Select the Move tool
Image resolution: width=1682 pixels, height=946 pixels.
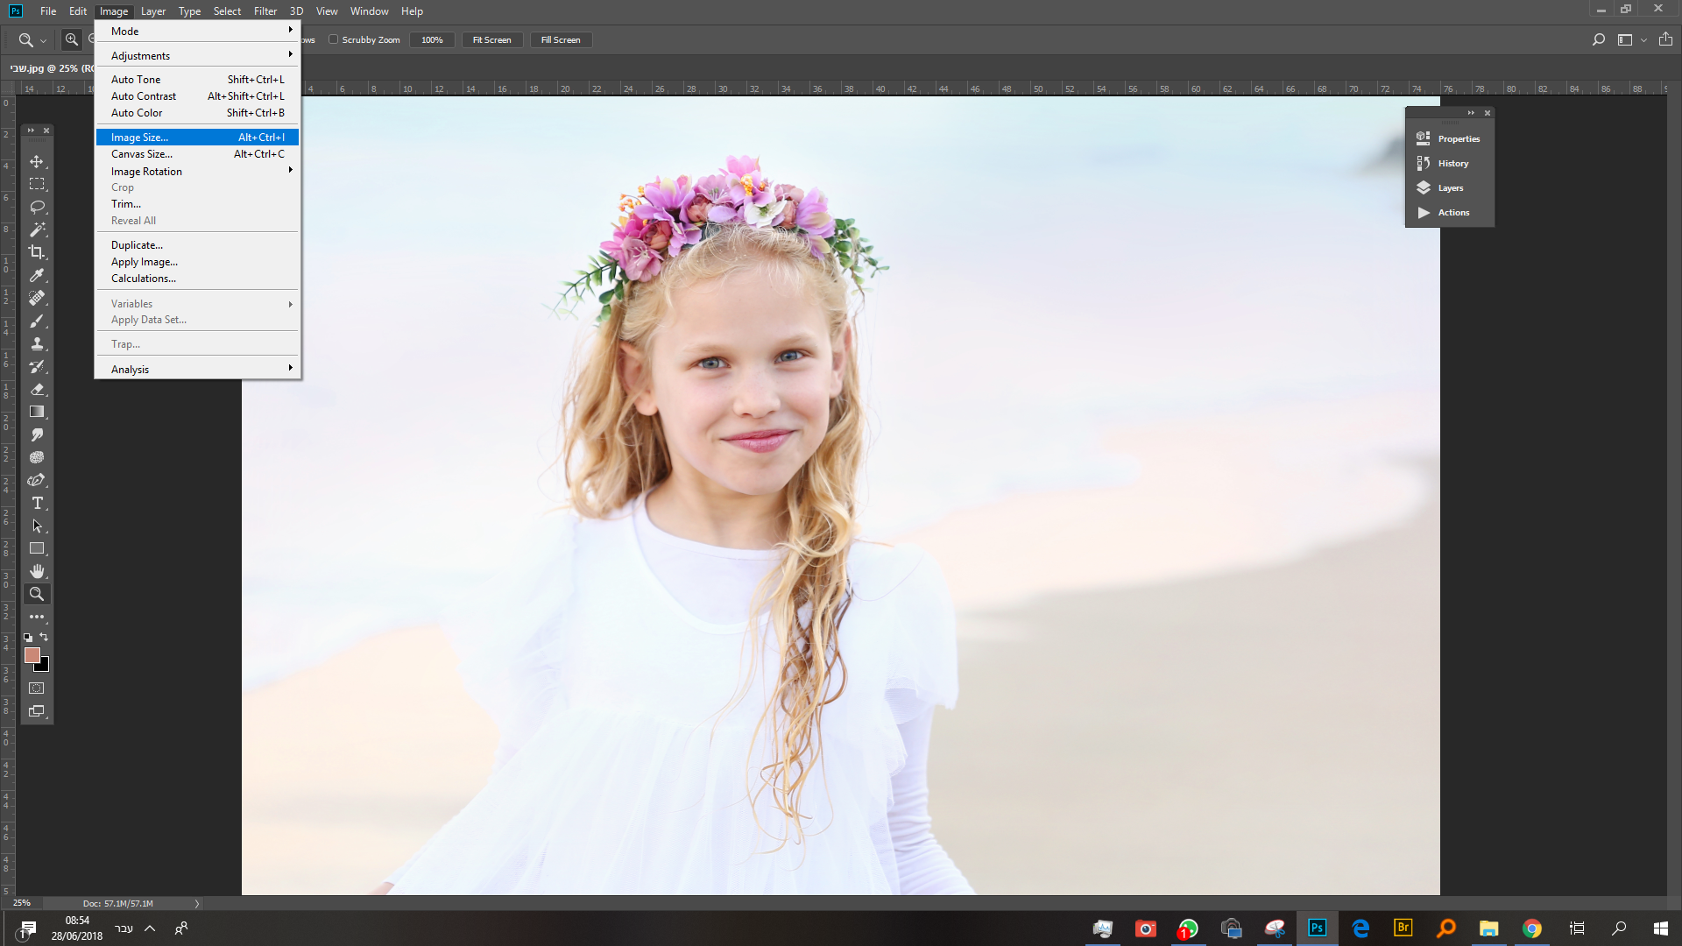(x=37, y=162)
